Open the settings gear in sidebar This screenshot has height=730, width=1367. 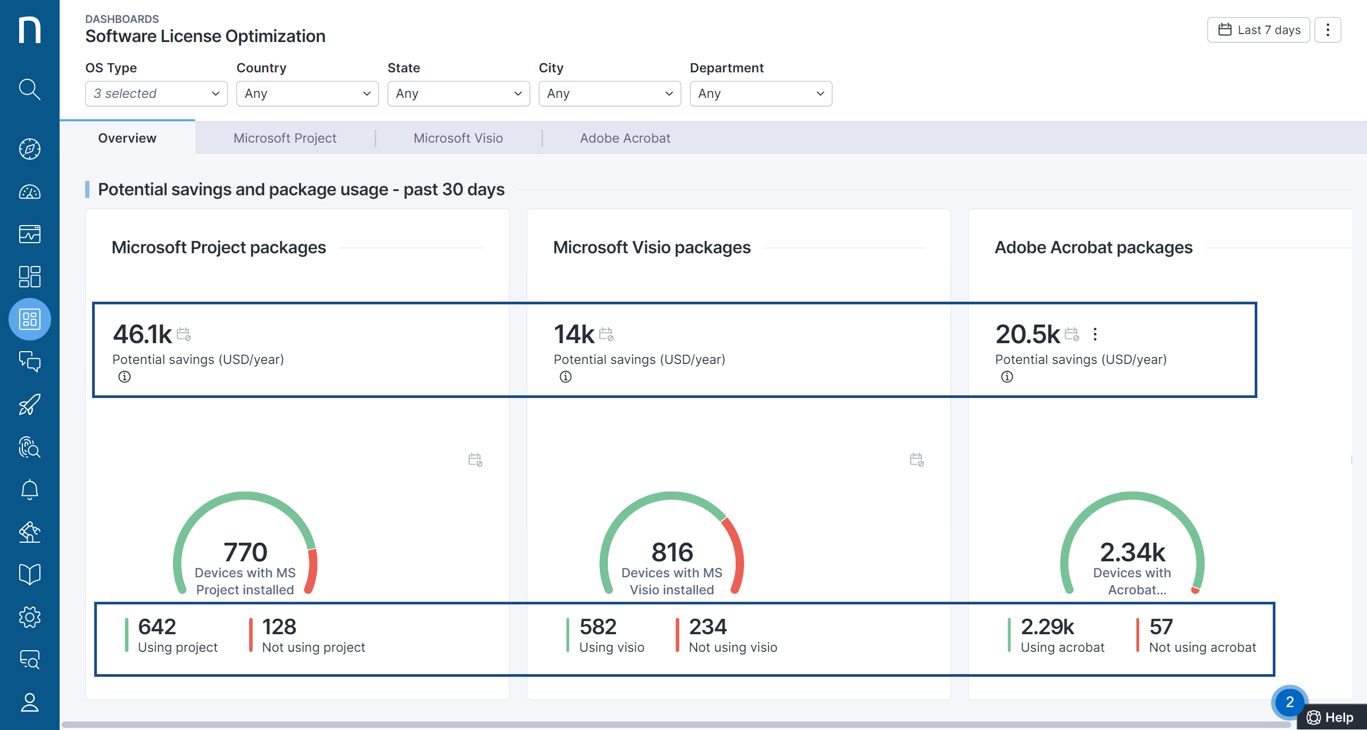point(29,617)
